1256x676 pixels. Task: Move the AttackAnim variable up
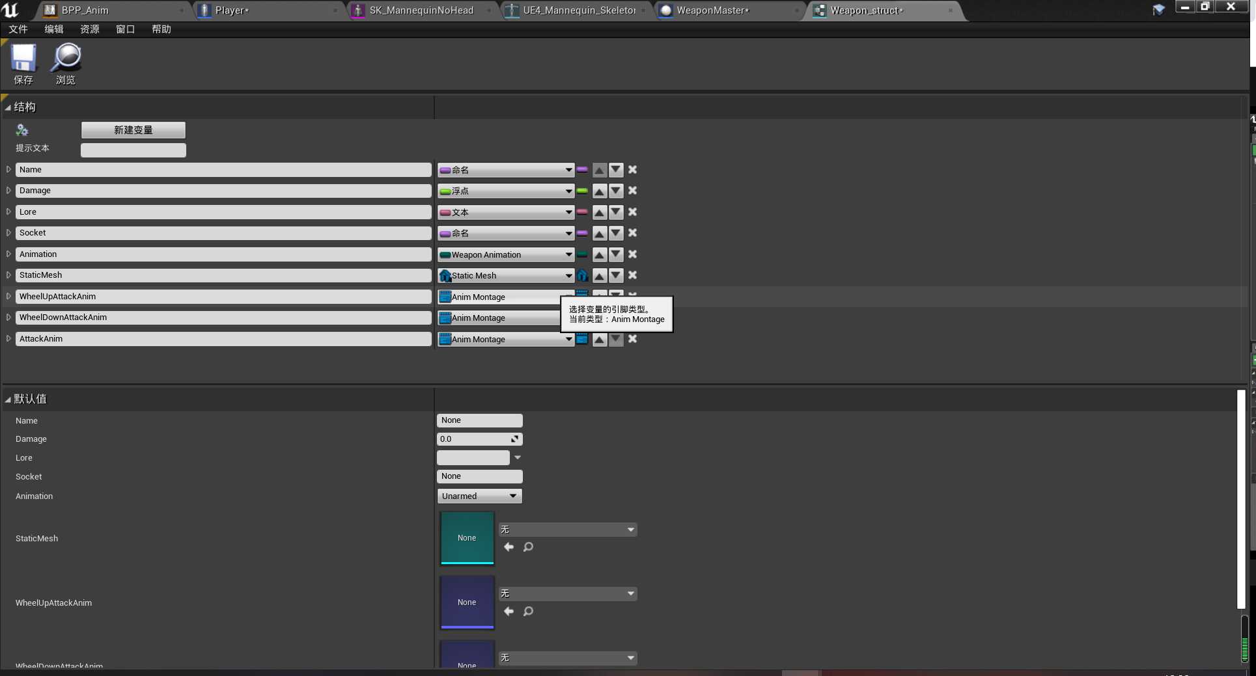pyautogui.click(x=600, y=339)
